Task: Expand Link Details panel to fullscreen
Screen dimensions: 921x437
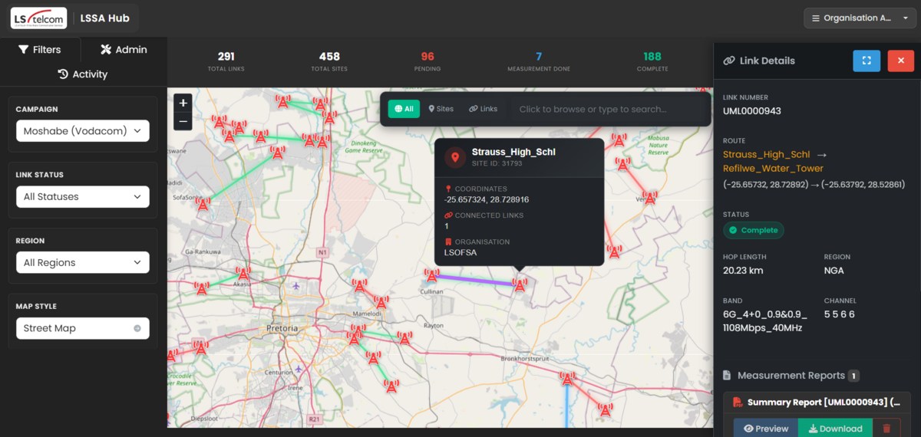Action: 867,61
